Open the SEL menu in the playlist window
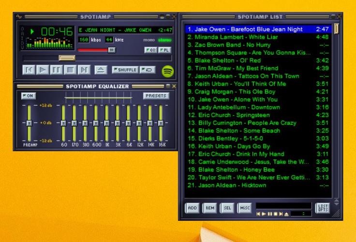The image size is (356, 242). 227,208
